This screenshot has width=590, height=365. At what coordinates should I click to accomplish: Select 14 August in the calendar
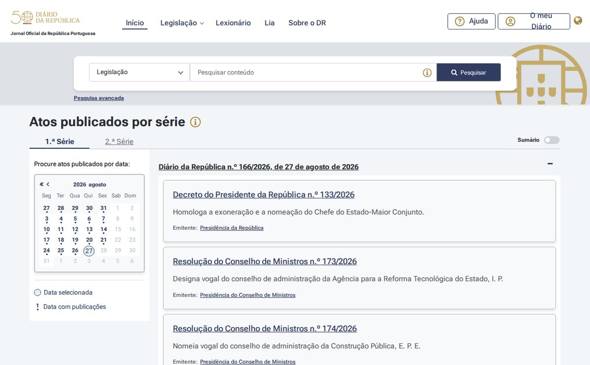coord(104,229)
